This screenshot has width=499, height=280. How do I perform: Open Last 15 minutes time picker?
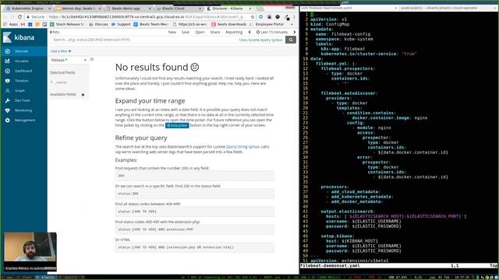272,32
